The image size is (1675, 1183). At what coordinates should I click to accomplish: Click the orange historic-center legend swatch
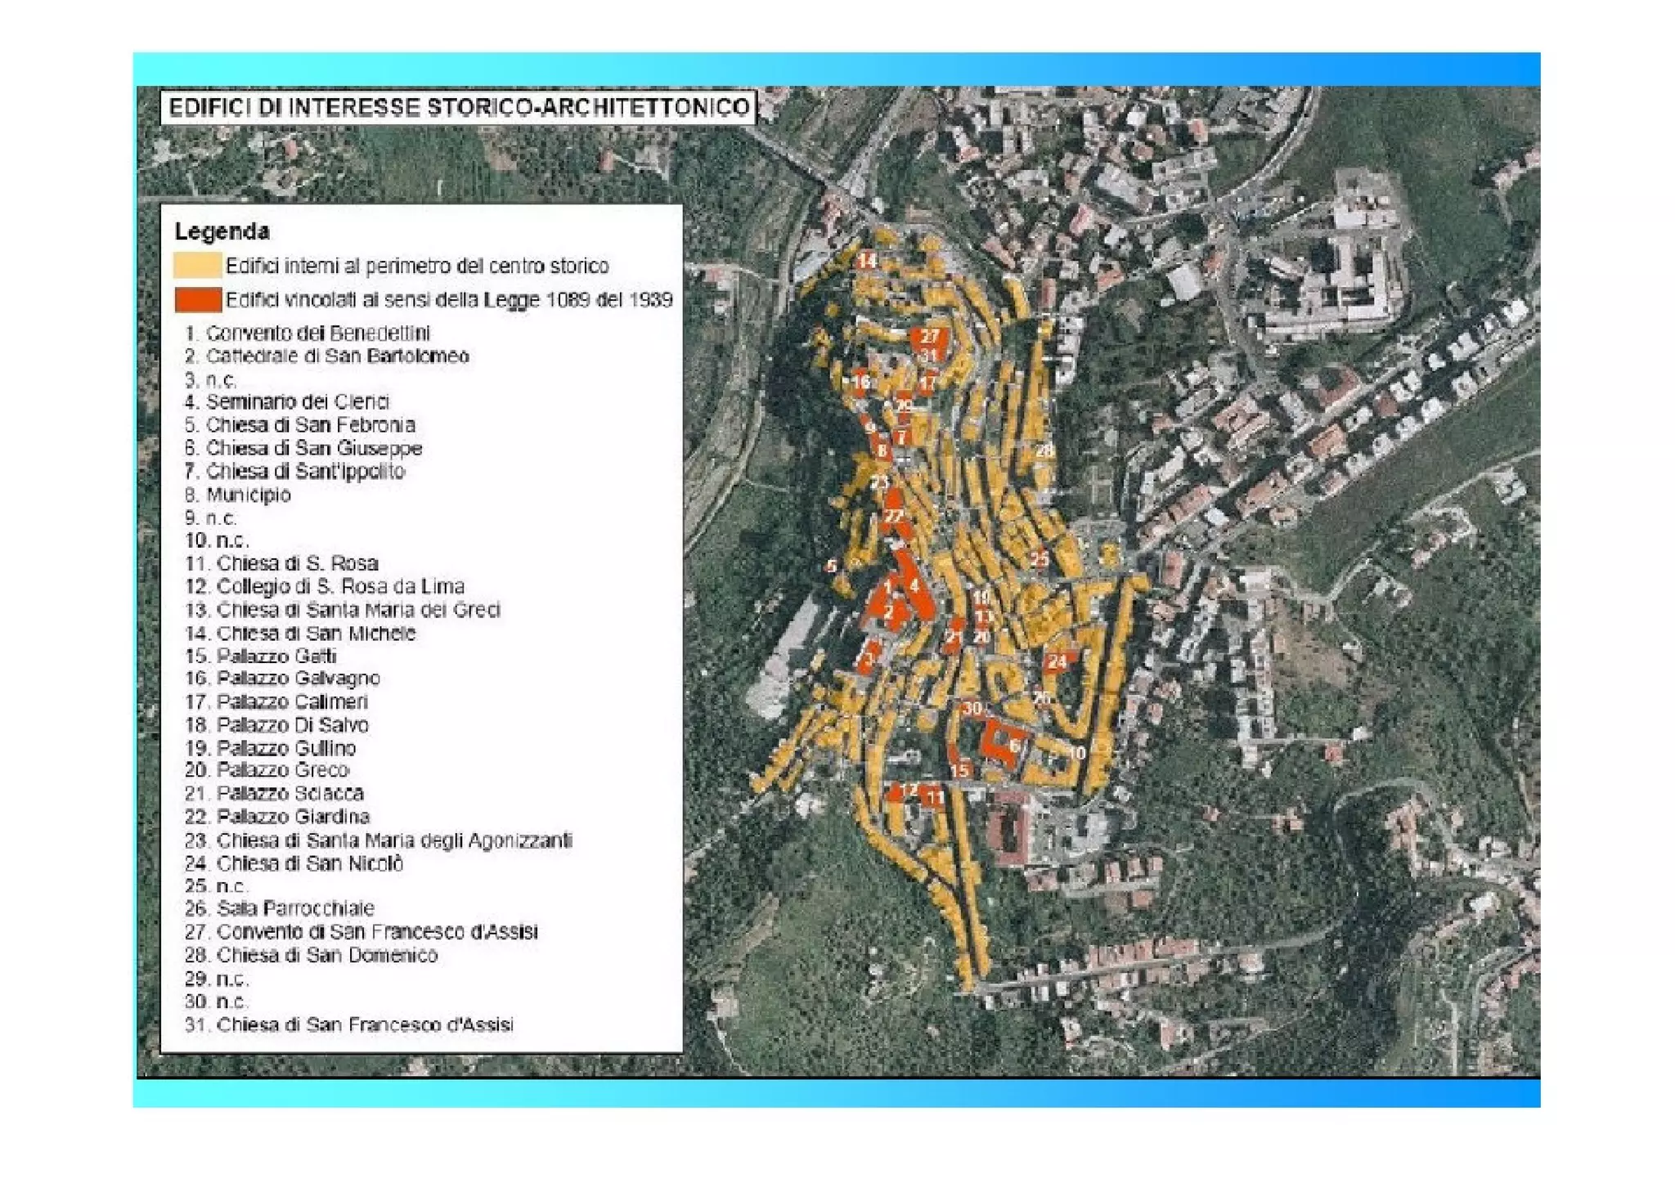pos(197,266)
